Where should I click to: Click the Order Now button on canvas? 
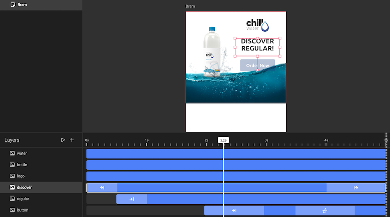click(257, 65)
